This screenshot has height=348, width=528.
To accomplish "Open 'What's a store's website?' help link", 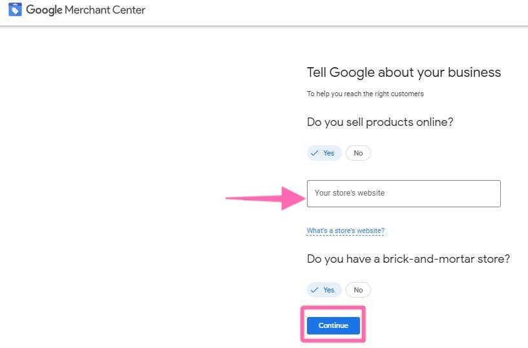I will coord(345,230).
